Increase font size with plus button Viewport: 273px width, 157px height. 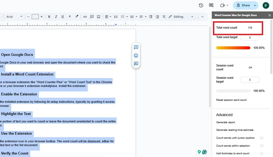[41, 17]
